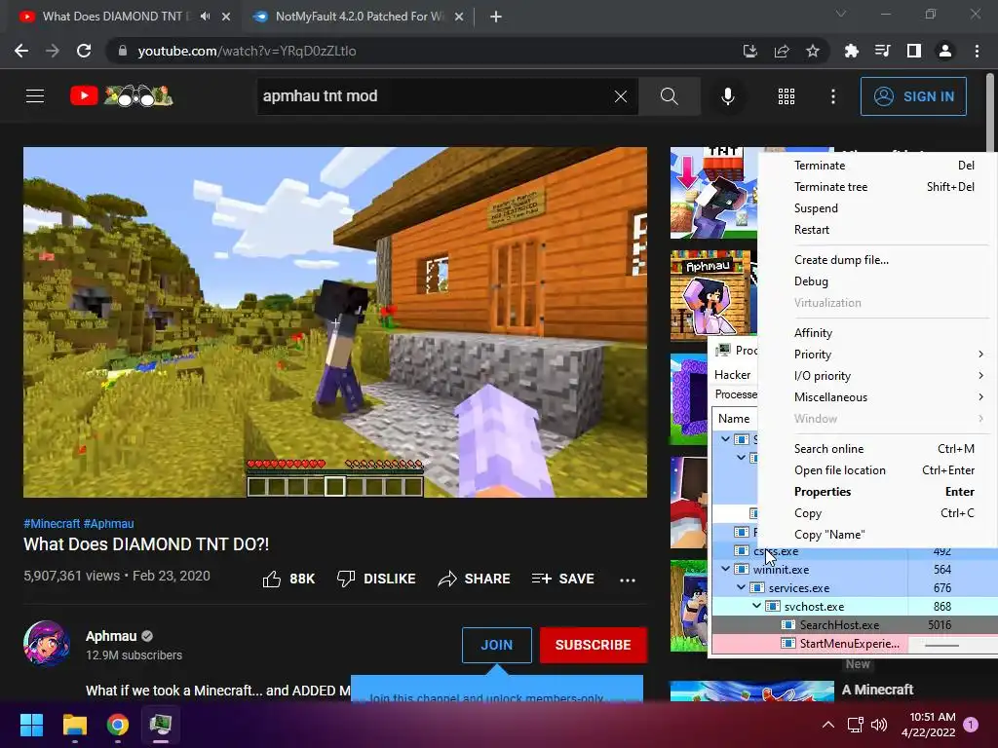This screenshot has height=748, width=998.
Task: Click the SUBSCRIBE button
Action: point(594,645)
